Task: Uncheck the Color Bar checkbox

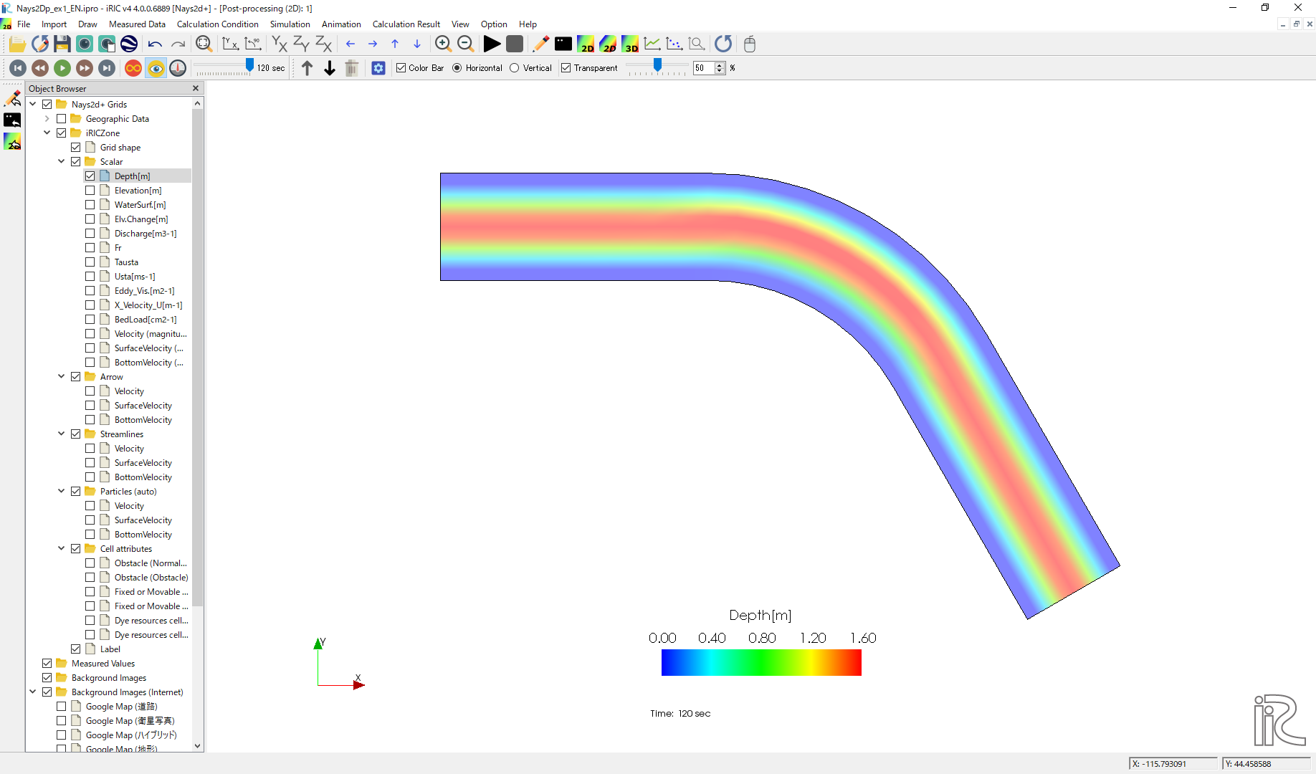Action: (x=401, y=68)
